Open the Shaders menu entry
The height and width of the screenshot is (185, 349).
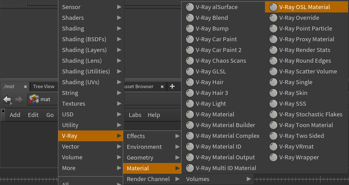coord(91,18)
